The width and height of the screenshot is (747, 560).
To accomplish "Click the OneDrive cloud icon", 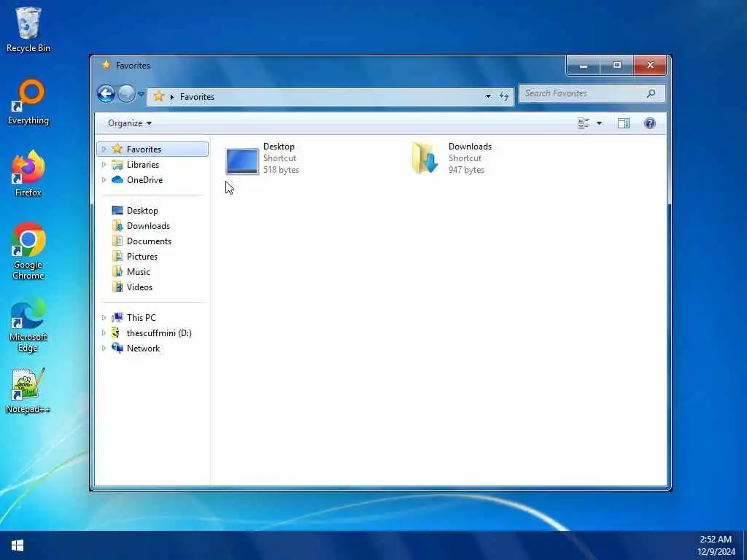I will click(x=117, y=180).
